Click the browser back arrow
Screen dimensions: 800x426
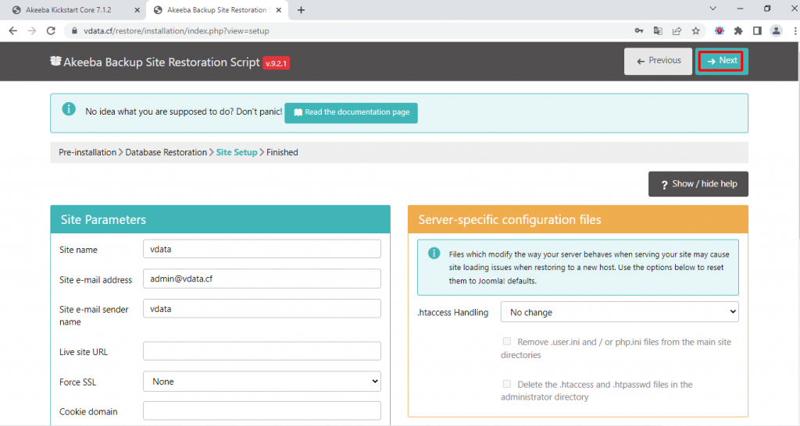[x=12, y=31]
